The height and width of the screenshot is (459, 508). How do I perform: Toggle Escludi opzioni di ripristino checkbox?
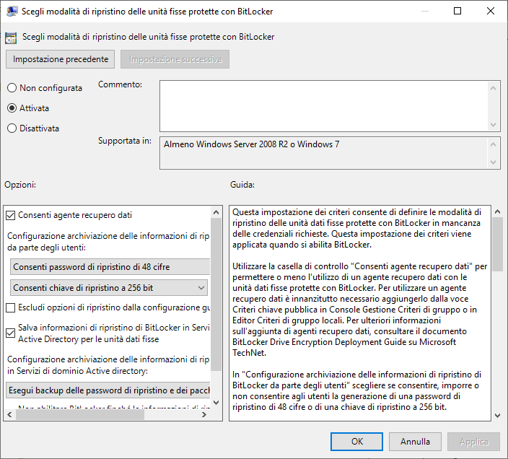click(10, 307)
